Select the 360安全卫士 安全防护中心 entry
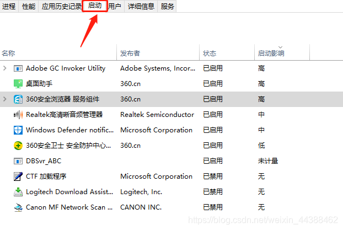The width and height of the screenshot is (343, 230). tap(68, 145)
